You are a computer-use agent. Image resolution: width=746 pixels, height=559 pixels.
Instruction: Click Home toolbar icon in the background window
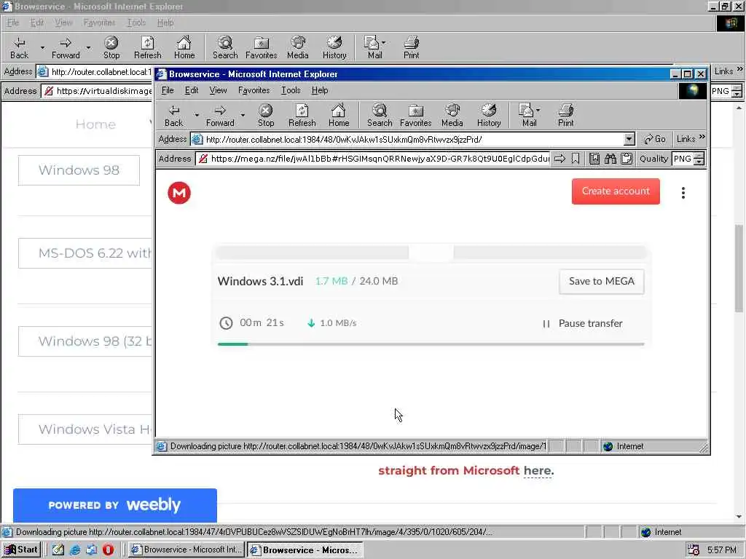tap(184, 48)
